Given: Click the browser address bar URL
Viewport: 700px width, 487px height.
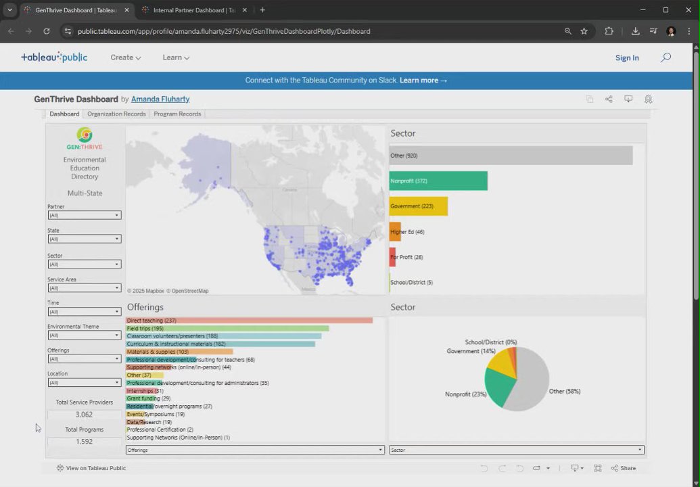Looking at the screenshot, I should click(224, 31).
